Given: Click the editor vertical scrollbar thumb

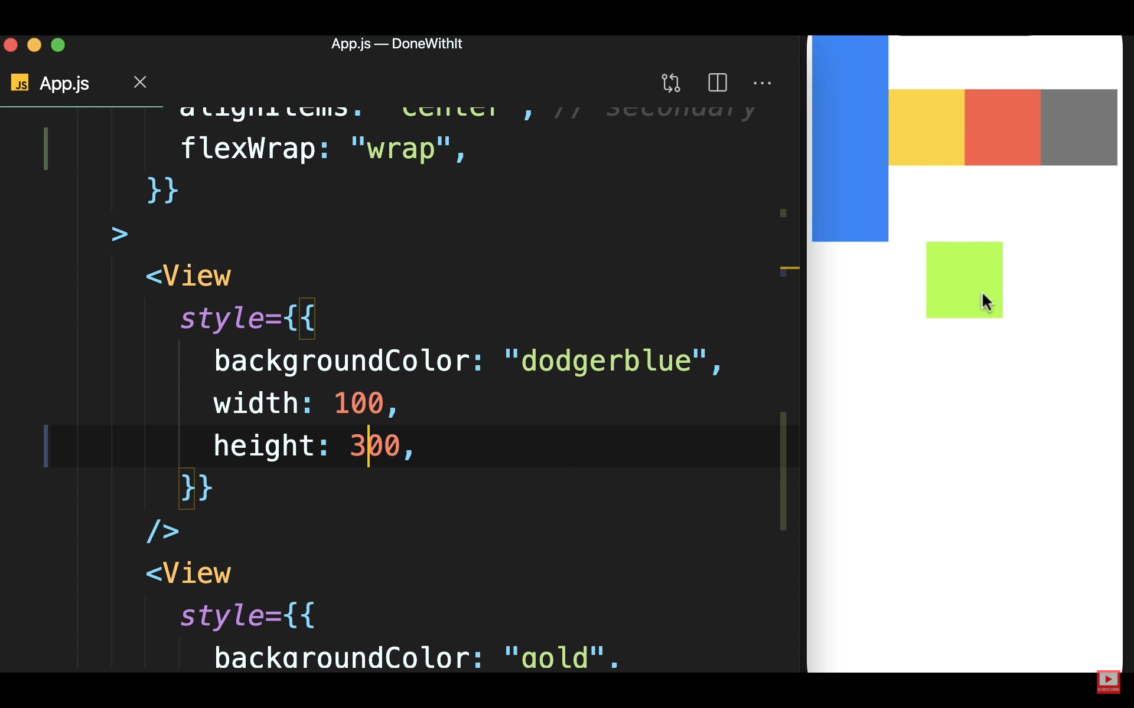Looking at the screenshot, I should coord(783,471).
